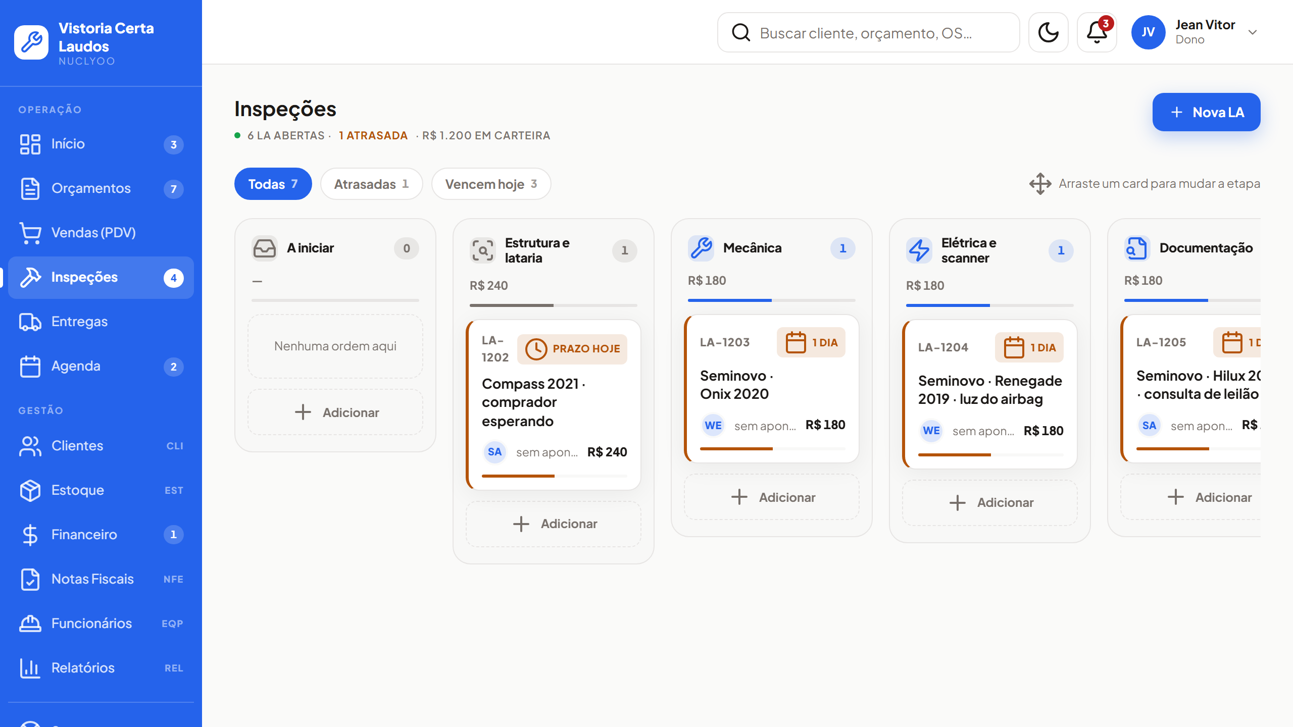The width and height of the screenshot is (1293, 727).
Task: Click Adicionar in Mecânica column
Action: (x=772, y=497)
